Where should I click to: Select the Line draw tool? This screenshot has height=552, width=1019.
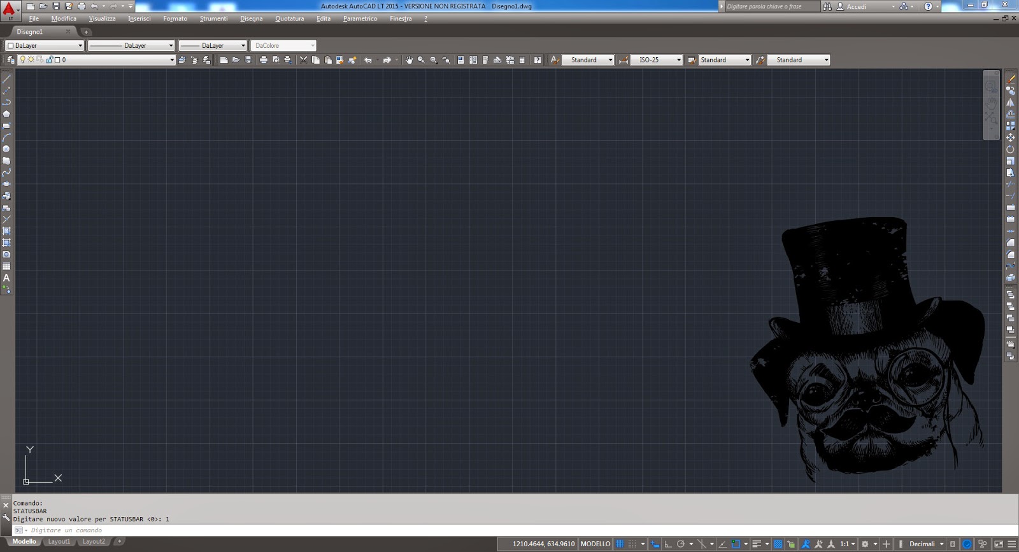(x=6, y=79)
